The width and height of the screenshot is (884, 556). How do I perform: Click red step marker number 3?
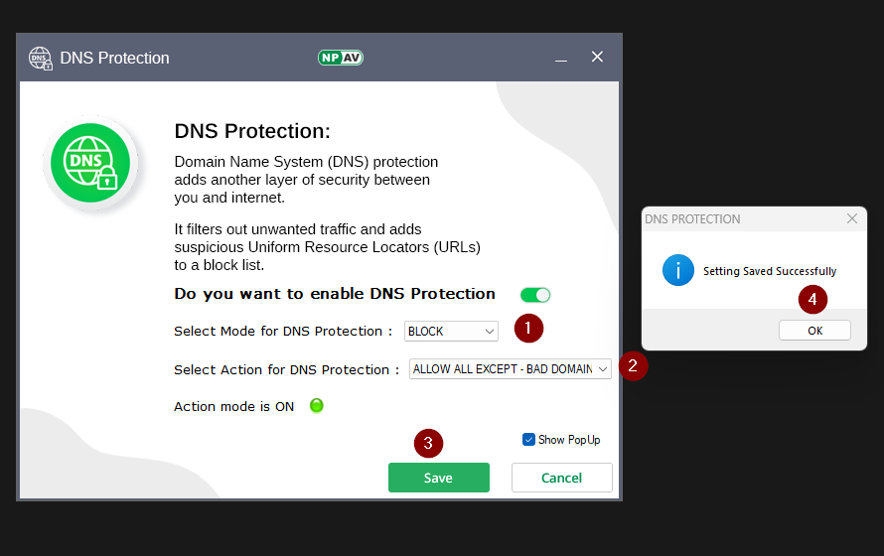[428, 444]
